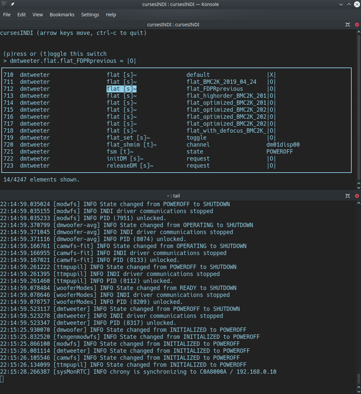Click scroll up arrow in cursesINDI pane
The width and height of the screenshot is (361, 394).
[x=359, y=32]
